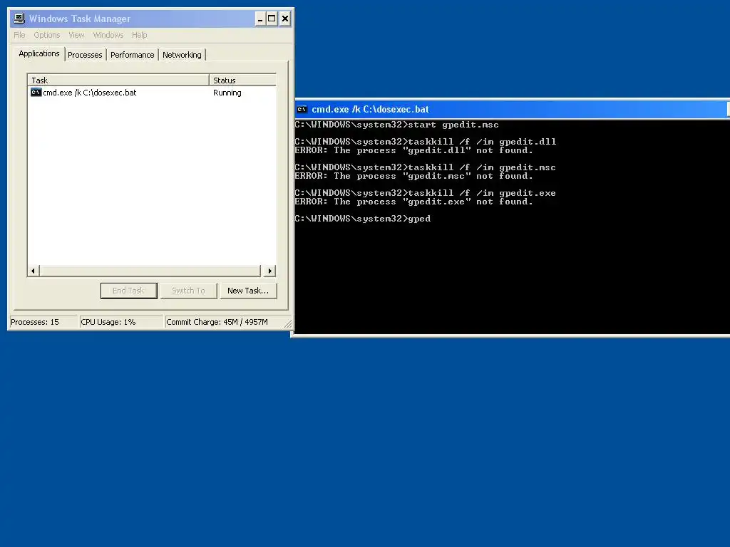The image size is (730, 547).
Task: Click the task list's left scroll arrow
Action: 33,271
